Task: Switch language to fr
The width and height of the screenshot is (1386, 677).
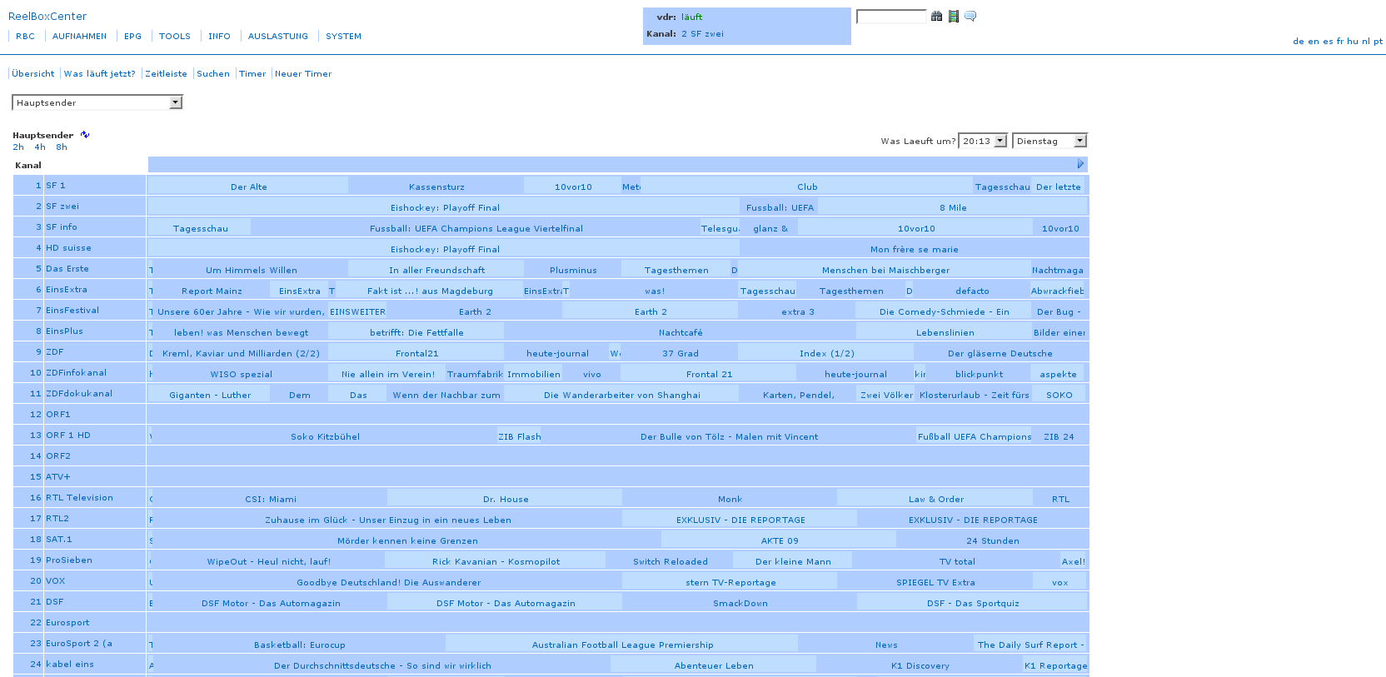Action: (x=1340, y=42)
